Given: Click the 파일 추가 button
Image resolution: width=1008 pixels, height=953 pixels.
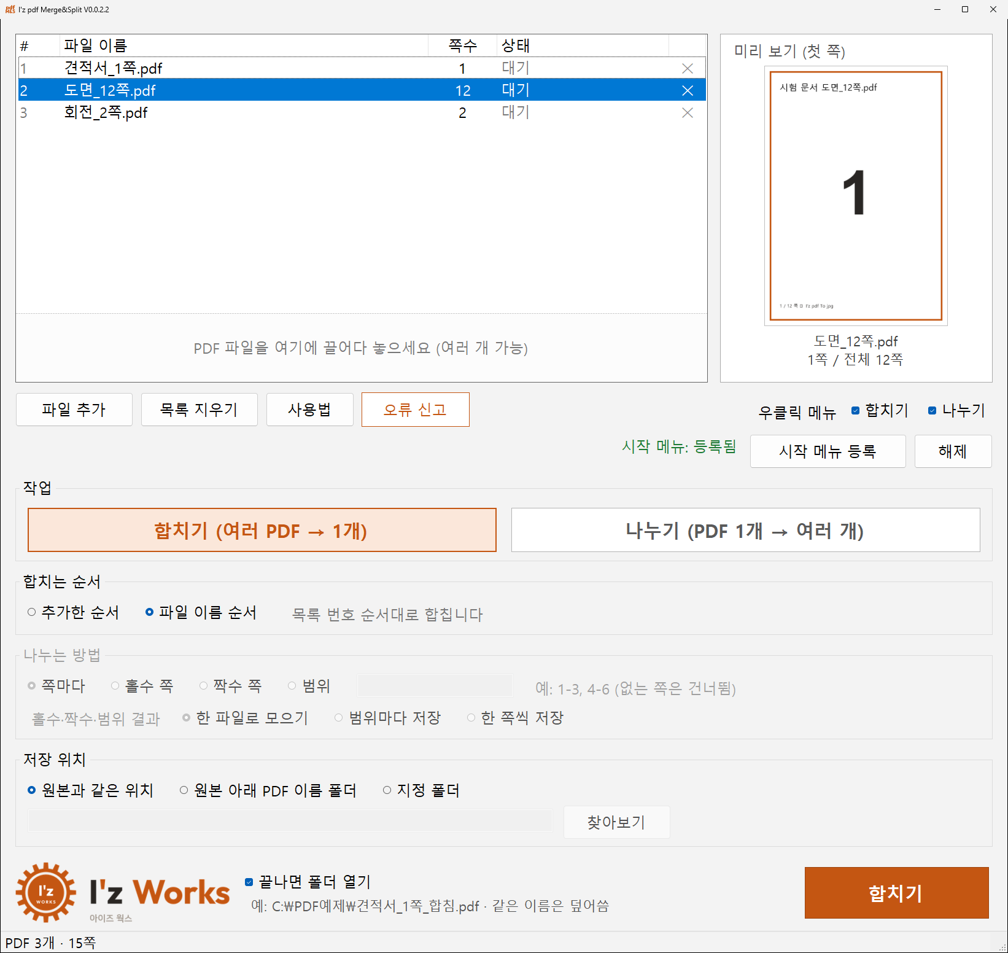Looking at the screenshot, I should coord(74,410).
